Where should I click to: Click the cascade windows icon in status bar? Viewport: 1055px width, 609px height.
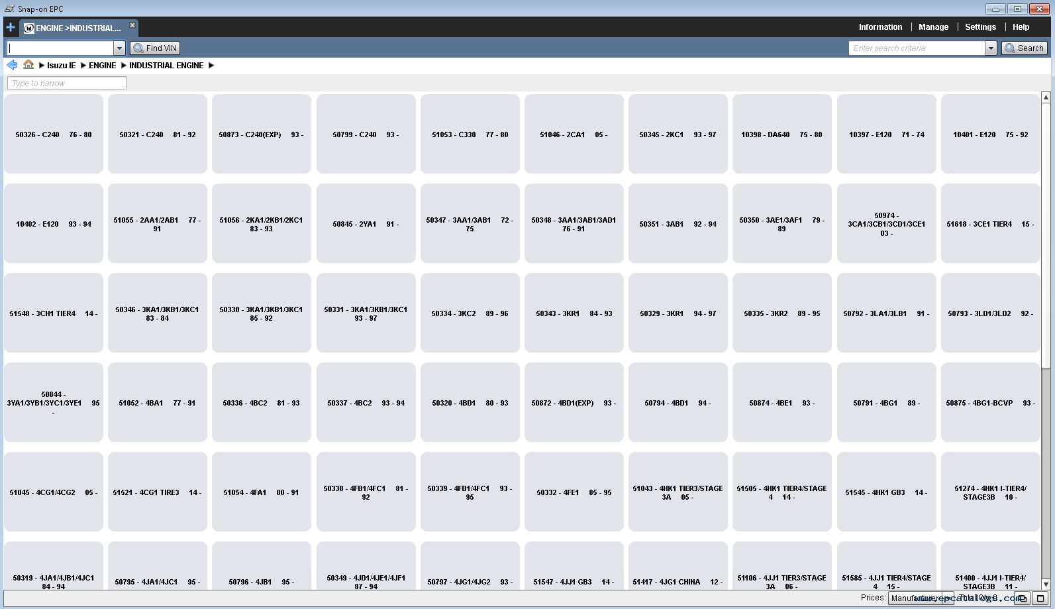tap(1023, 598)
